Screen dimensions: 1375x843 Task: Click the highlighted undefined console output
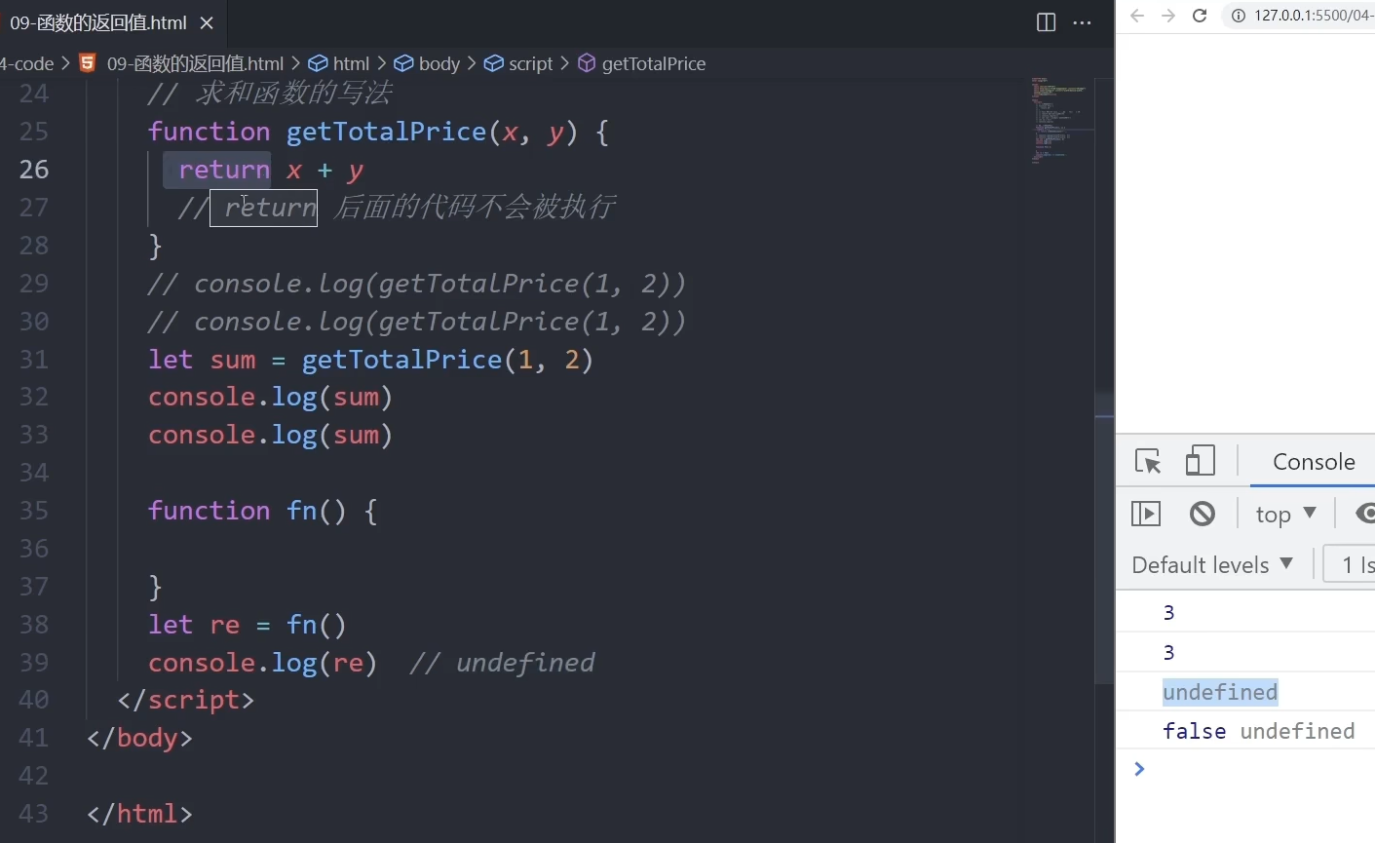click(1220, 692)
